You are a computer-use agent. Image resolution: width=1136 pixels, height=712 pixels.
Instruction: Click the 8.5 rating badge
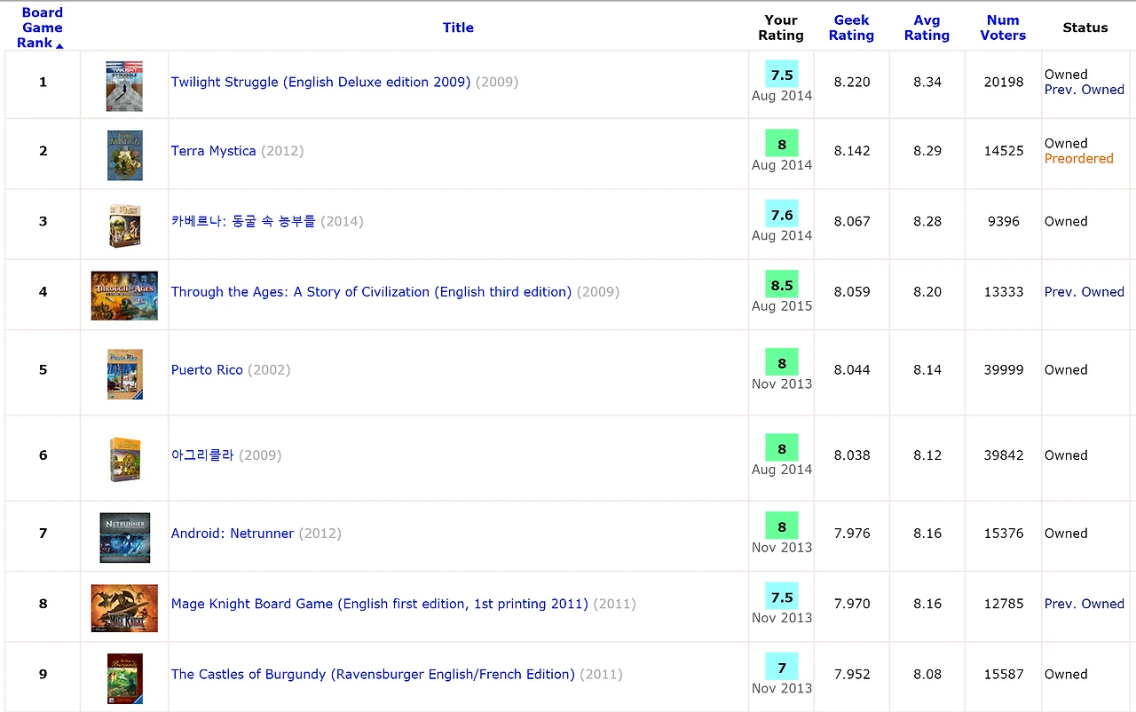pyautogui.click(x=782, y=284)
